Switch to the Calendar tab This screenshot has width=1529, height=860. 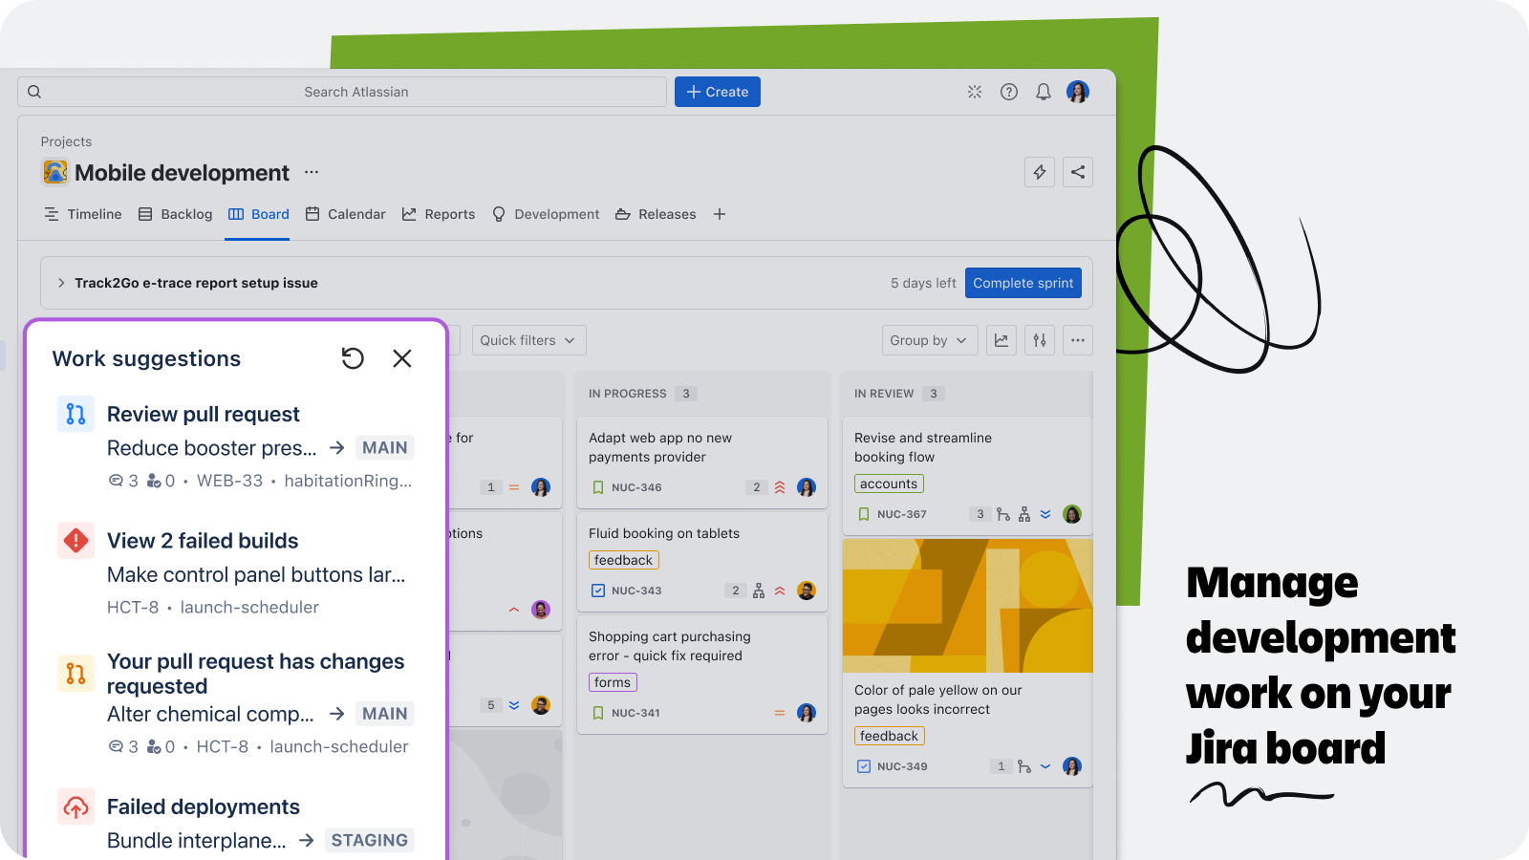(346, 214)
